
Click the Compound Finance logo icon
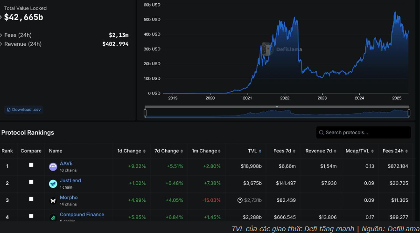click(x=53, y=218)
